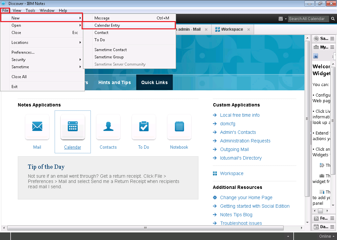Image resolution: width=337 pixels, height=240 pixels.
Task: Open the Calendar application icon
Action: click(x=73, y=127)
